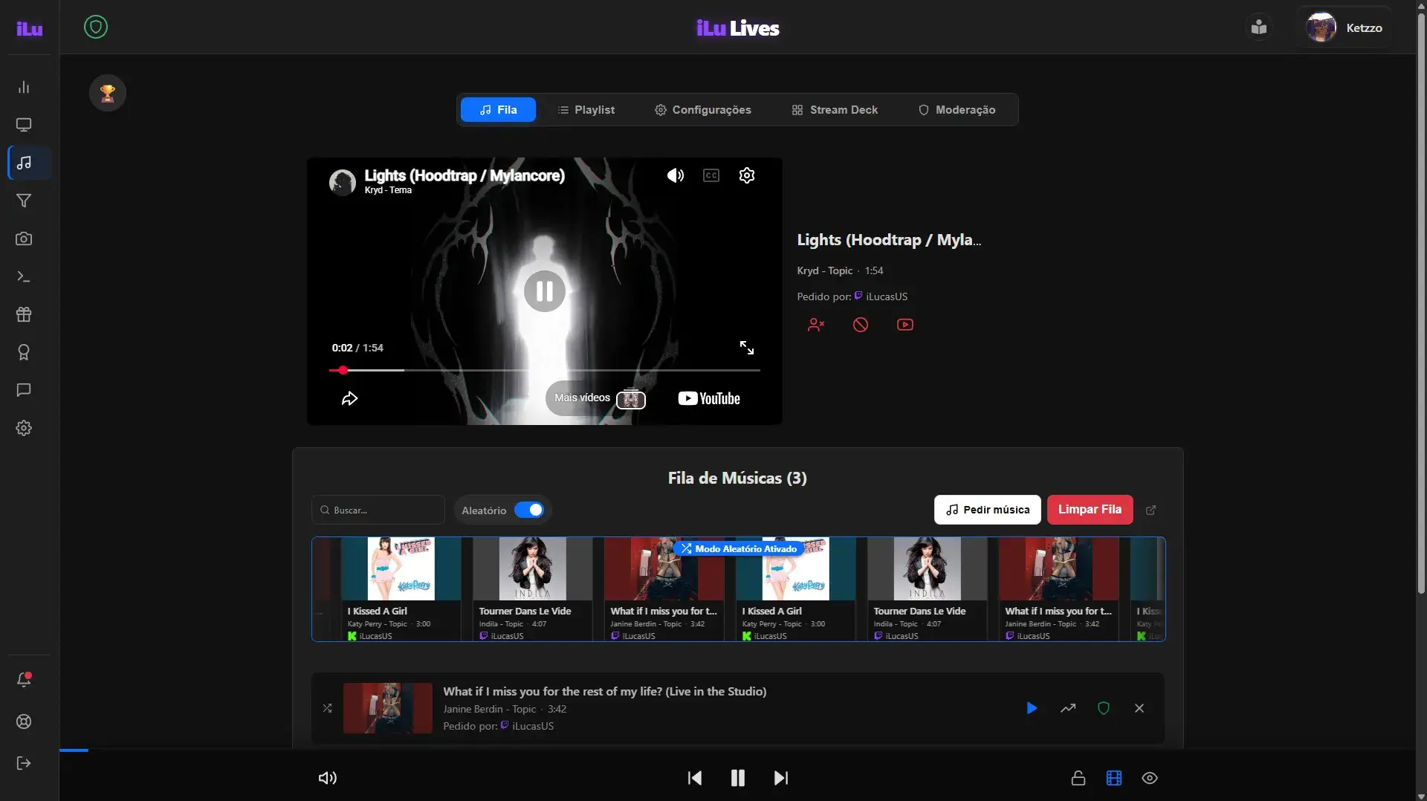This screenshot has height=801, width=1427.
Task: Open the Configurações tab
Action: click(702, 110)
